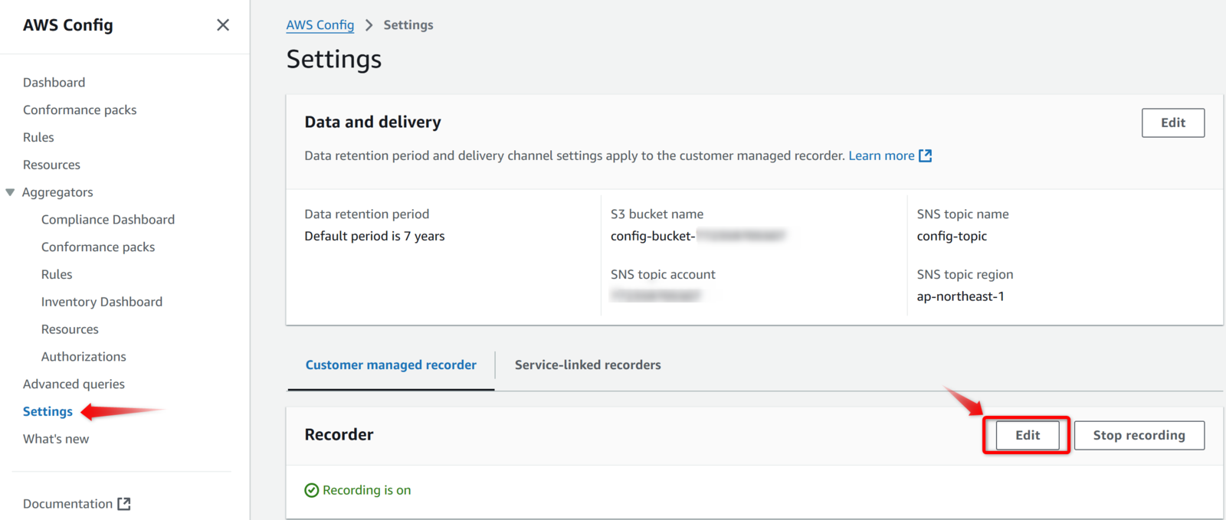Go to the top-level Conformance packs page
1226x520 pixels.
click(80, 110)
